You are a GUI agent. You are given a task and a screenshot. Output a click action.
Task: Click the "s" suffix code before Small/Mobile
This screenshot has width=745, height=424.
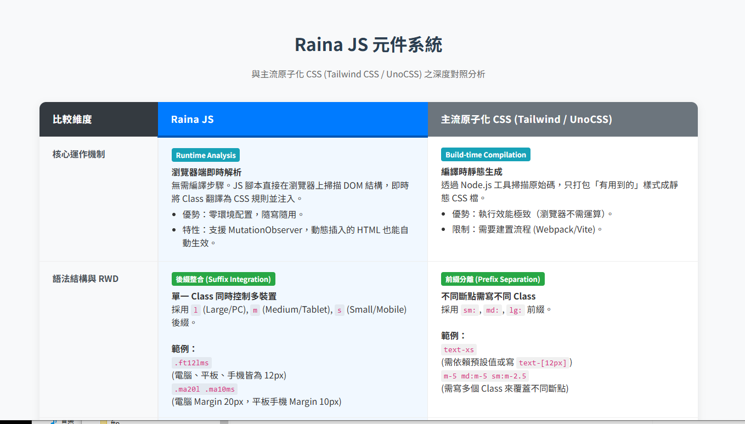(x=339, y=310)
